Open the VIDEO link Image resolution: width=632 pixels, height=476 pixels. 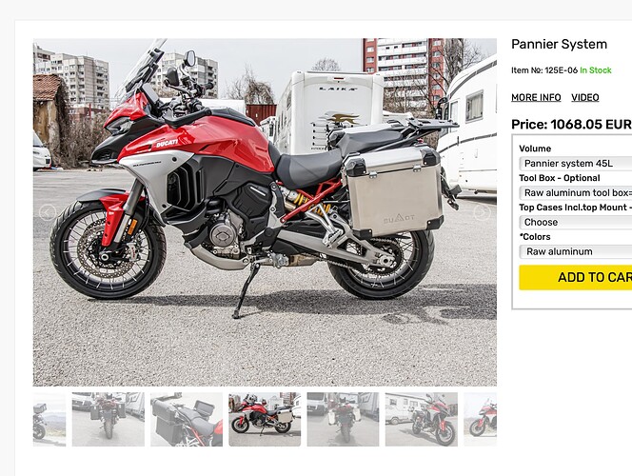[x=584, y=97]
